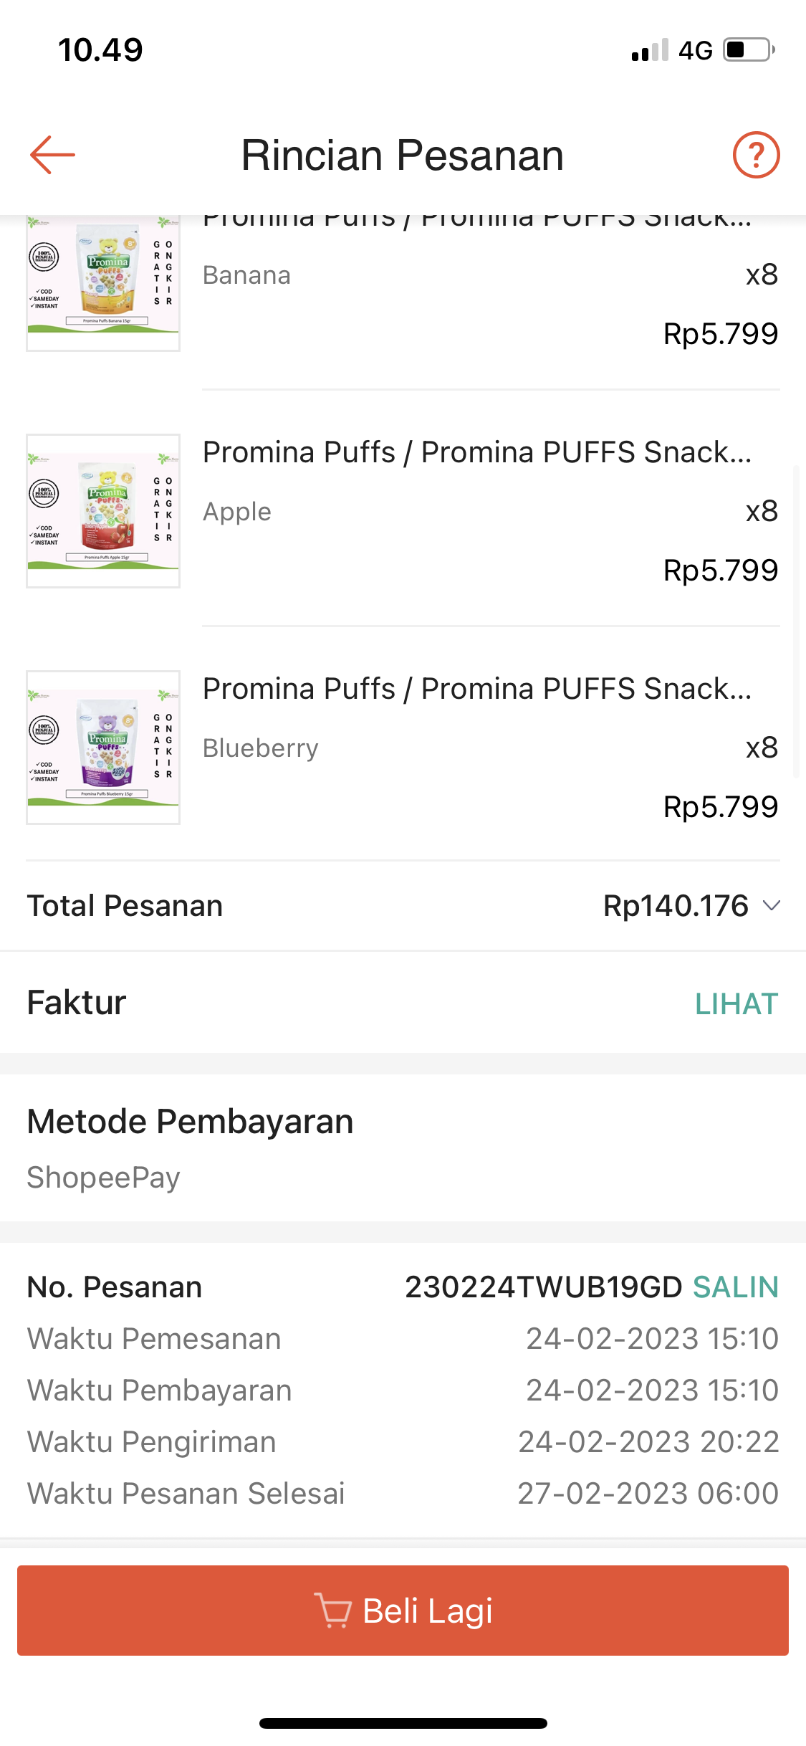
Task: Tap the Rincian Pesanan page title
Action: [403, 156]
